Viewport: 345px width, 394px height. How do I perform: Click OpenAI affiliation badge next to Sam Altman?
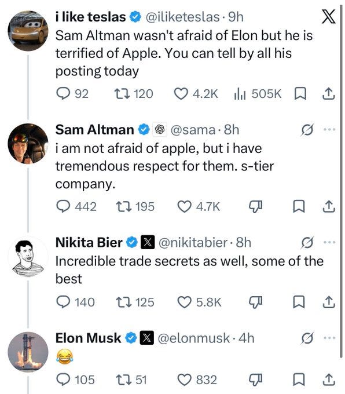160,130
